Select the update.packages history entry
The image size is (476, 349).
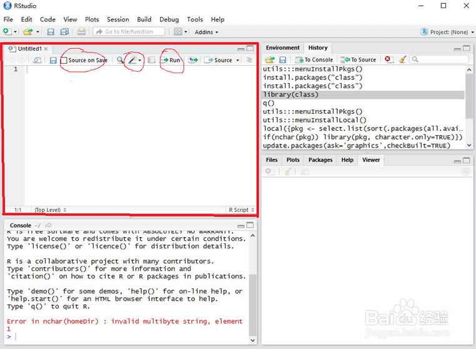(363, 146)
